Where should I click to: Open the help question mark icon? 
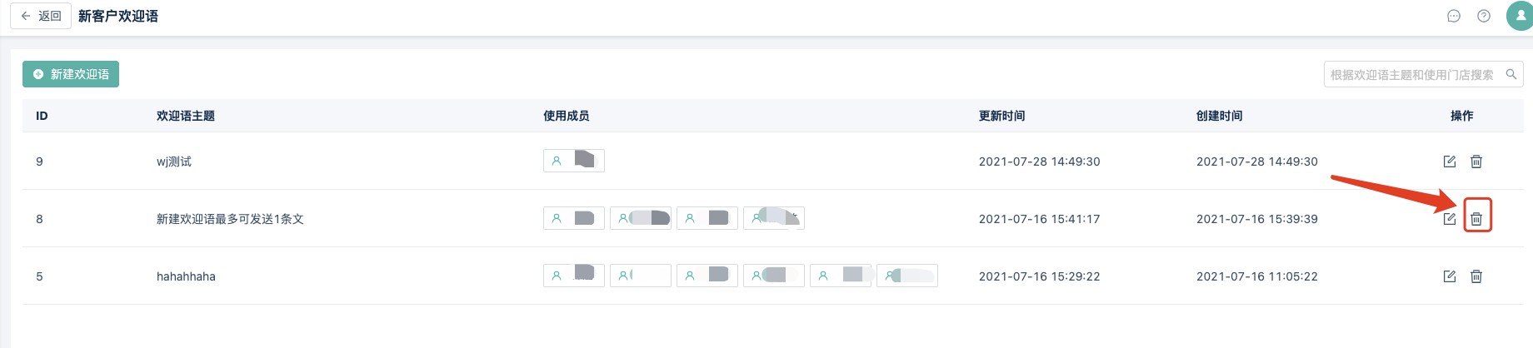pyautogui.click(x=1484, y=16)
